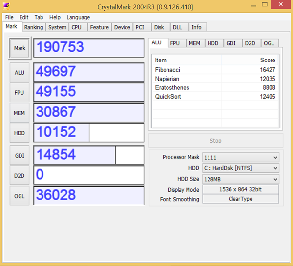Click the CrystalMark app icon in title bar
The width and height of the screenshot is (293, 266).
click(6, 6)
